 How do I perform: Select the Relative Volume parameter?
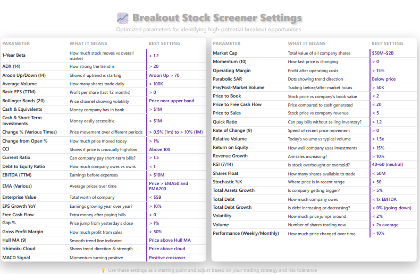point(230,139)
